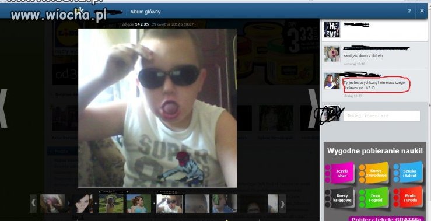The width and height of the screenshot is (431, 221).
Task: Close the photo viewer with X
Action: (422, 11)
